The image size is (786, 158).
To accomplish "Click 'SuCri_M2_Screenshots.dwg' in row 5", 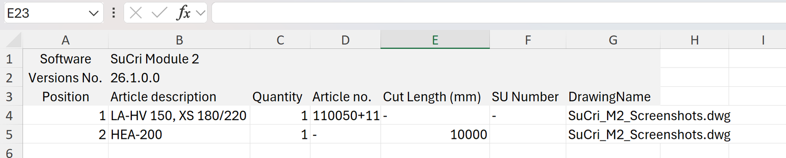I will click(649, 134).
